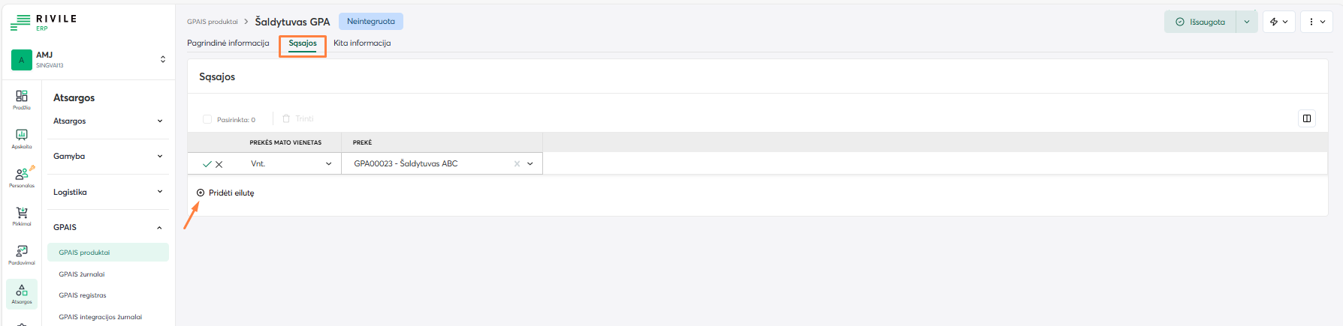This screenshot has height=326, width=1343.
Task: Switch to Pagrindinė informacija tab
Action: point(228,43)
